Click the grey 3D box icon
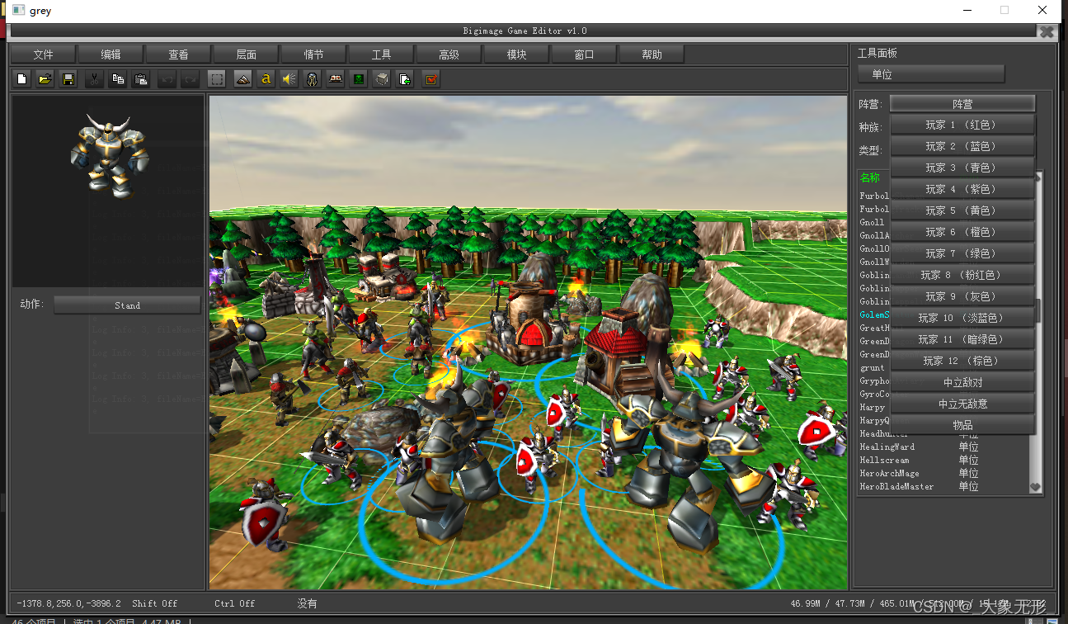This screenshot has height=624, width=1068. [x=382, y=79]
